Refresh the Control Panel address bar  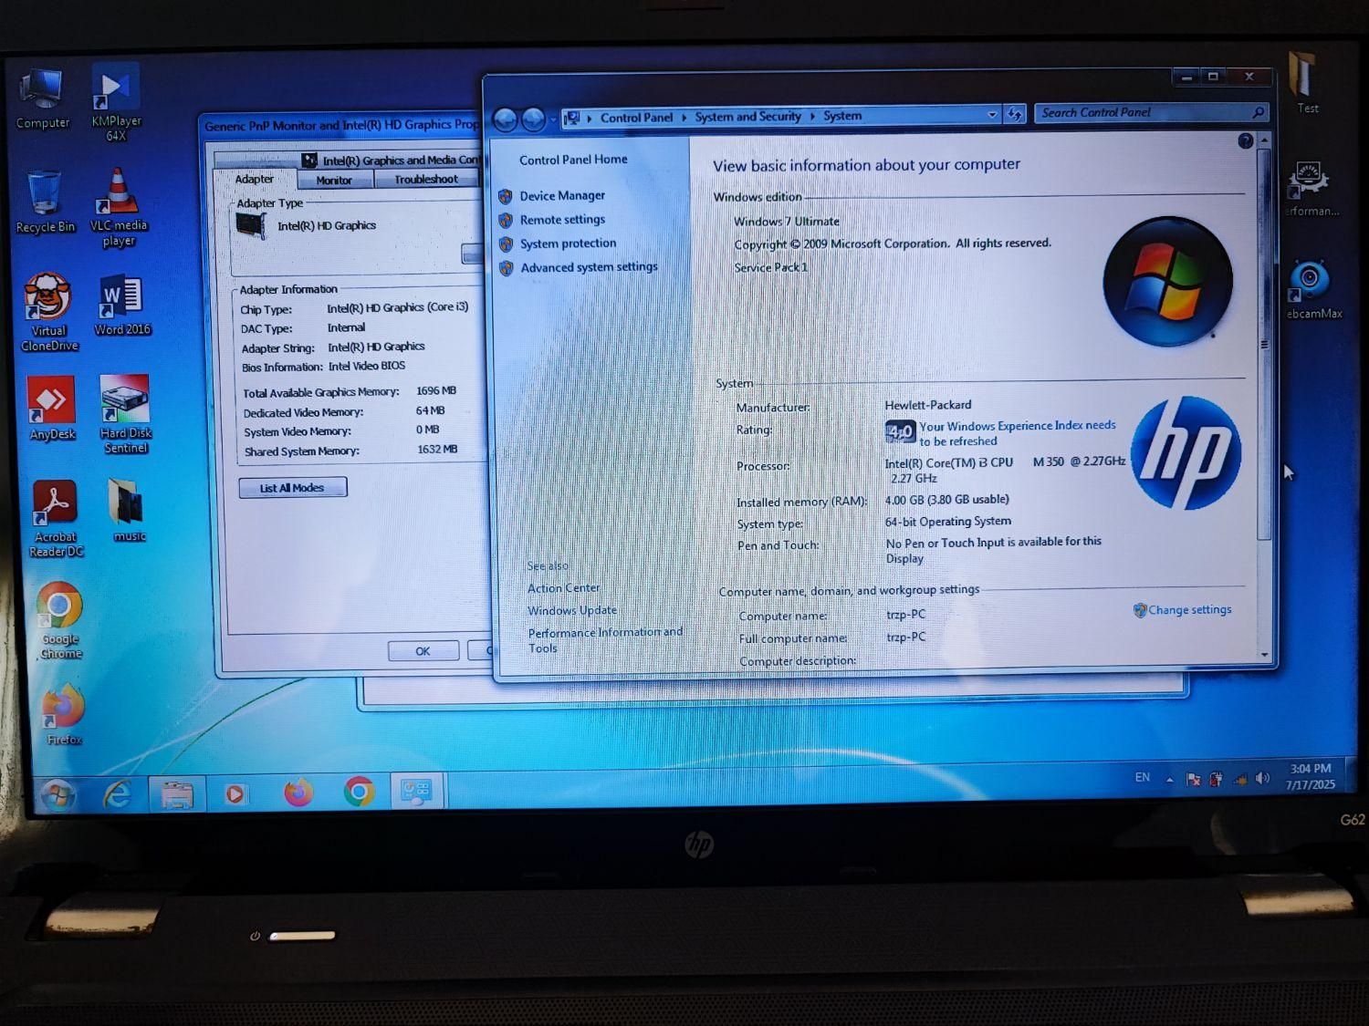(1015, 115)
